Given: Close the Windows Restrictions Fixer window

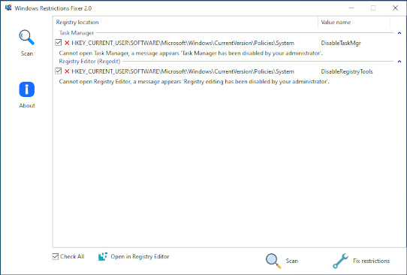Looking at the screenshot, I should 395,8.
